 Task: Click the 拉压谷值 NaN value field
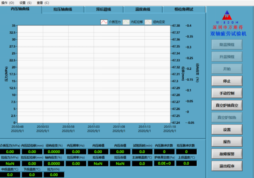click(120, 163)
